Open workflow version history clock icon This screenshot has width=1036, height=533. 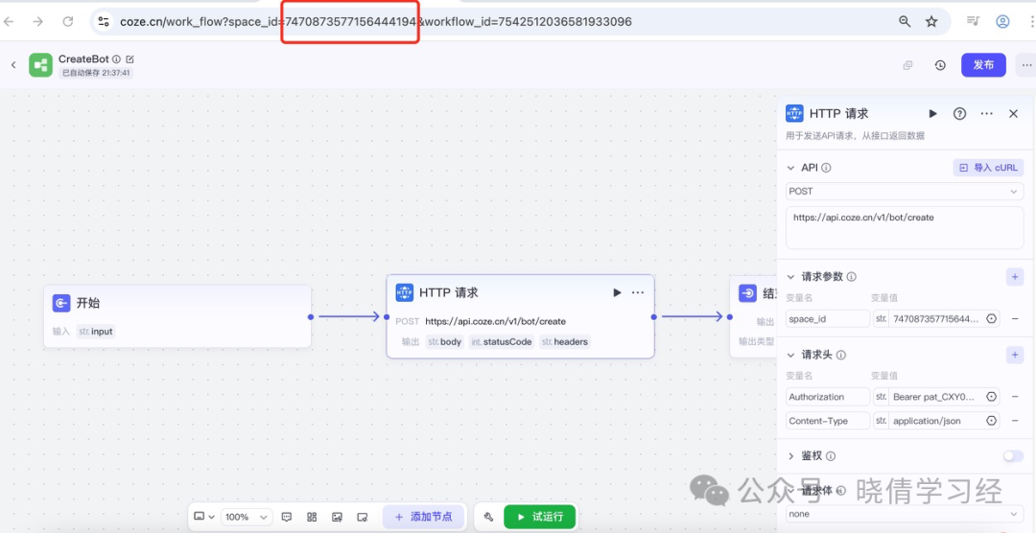940,65
